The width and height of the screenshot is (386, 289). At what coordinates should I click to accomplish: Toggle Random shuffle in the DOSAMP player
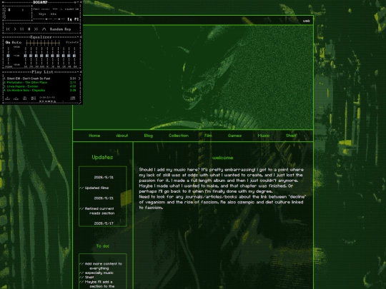[56, 29]
